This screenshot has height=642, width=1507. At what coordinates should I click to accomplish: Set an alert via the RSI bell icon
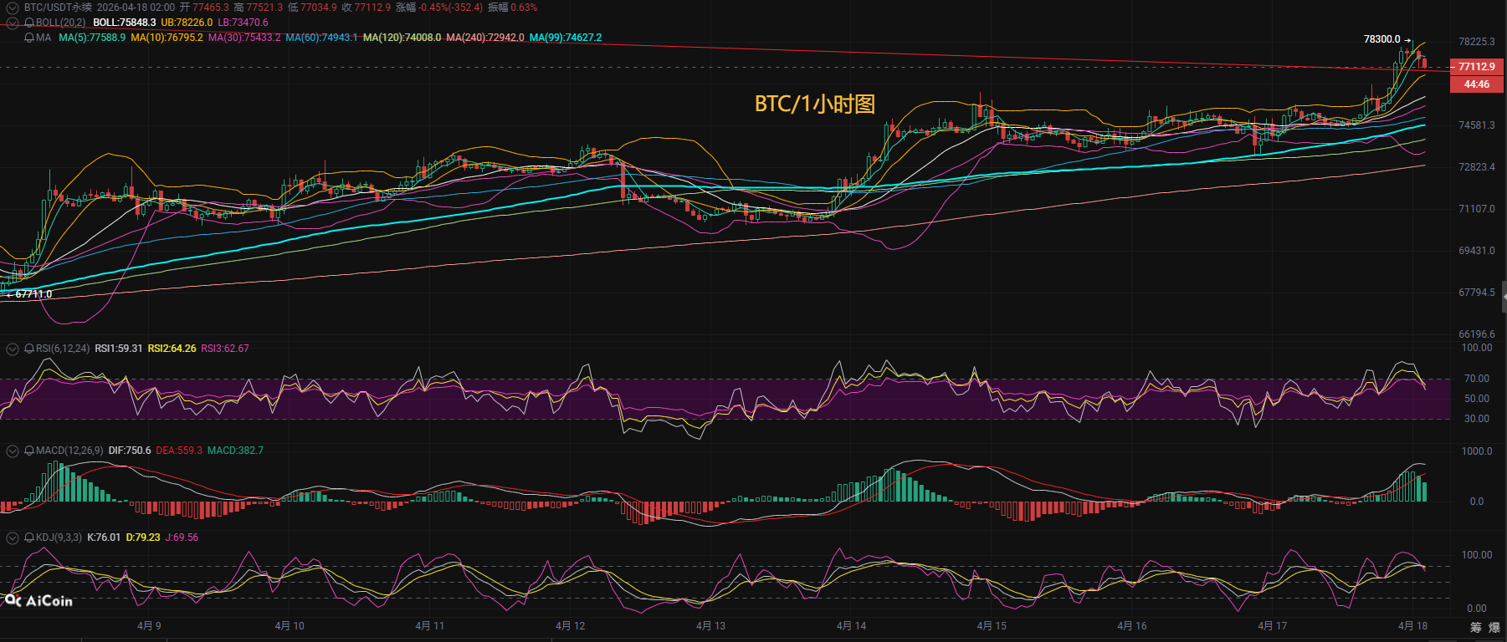click(30, 349)
